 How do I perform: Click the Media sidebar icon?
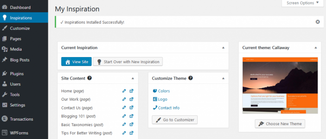[4, 49]
